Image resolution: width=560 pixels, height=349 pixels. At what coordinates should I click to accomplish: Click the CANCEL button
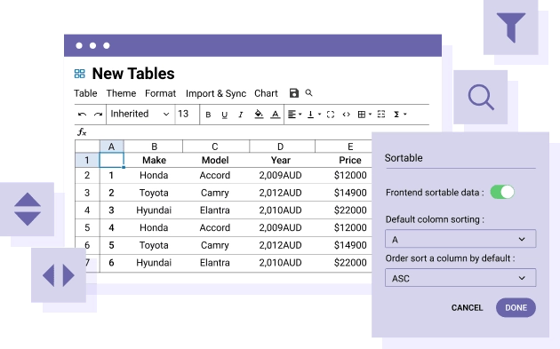467,307
